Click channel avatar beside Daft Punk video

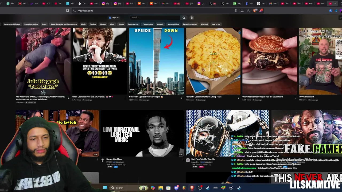188,160
